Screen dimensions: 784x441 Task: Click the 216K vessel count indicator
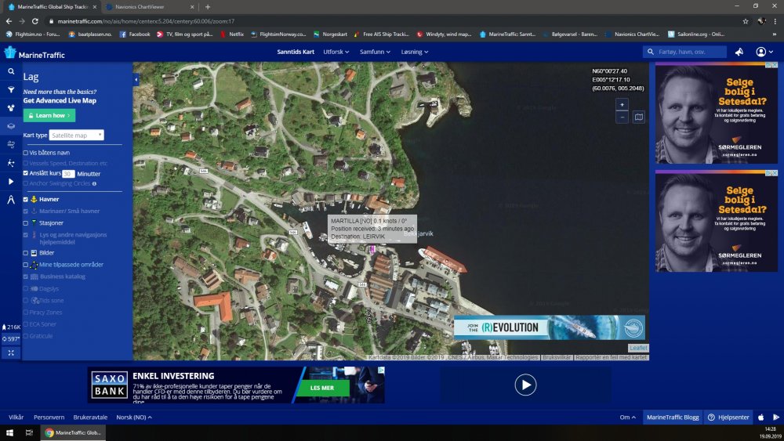coord(11,327)
